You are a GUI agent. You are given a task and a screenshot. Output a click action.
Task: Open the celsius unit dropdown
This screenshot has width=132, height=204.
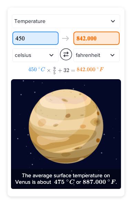coord(35,55)
